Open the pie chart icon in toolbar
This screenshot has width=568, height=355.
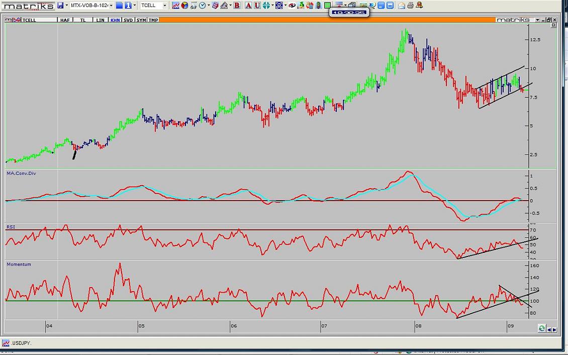click(x=184, y=5)
